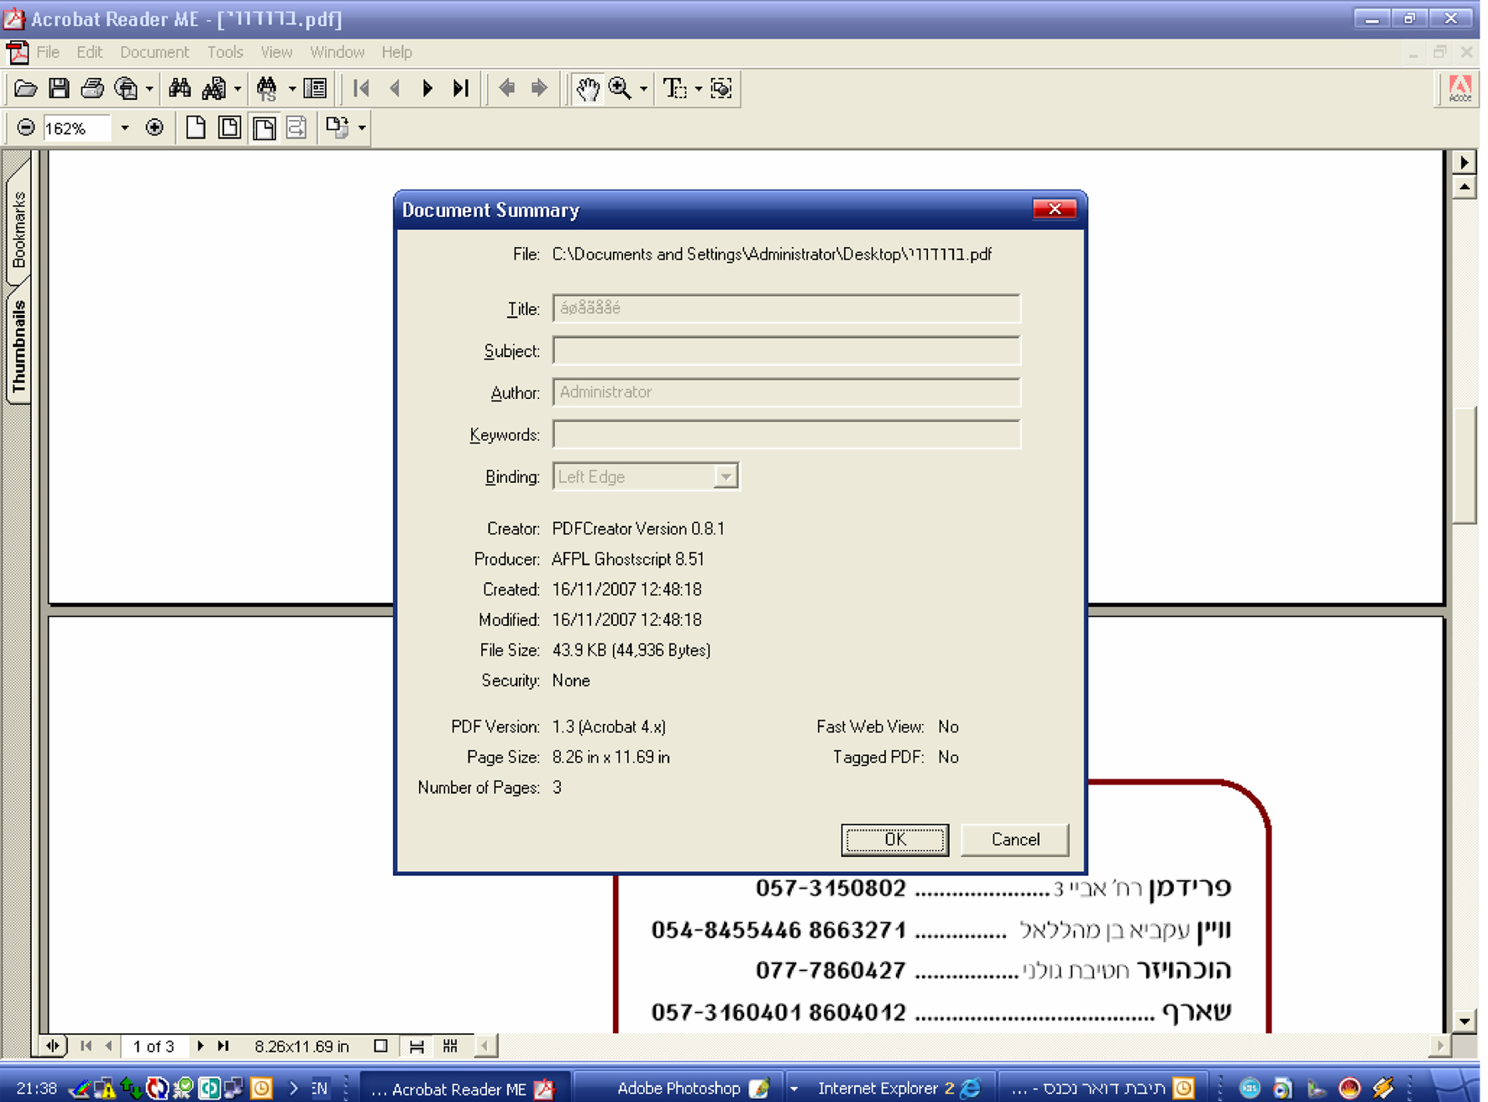Click the vertical scrollbar down arrow
Image resolution: width=1488 pixels, height=1102 pixels.
[1464, 1021]
